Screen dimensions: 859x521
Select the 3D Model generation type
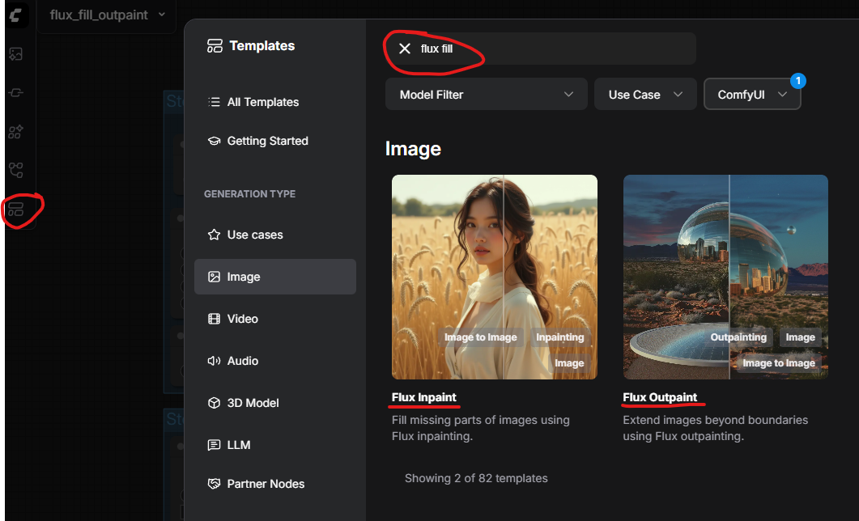pyautogui.click(x=275, y=403)
